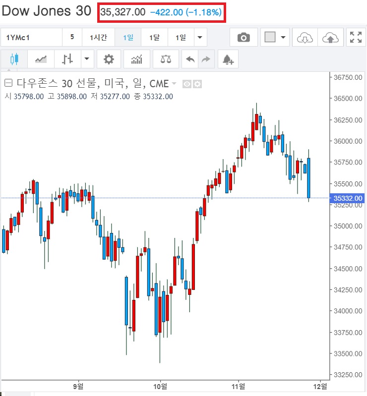Click the compare scales balance icon

[166, 59]
